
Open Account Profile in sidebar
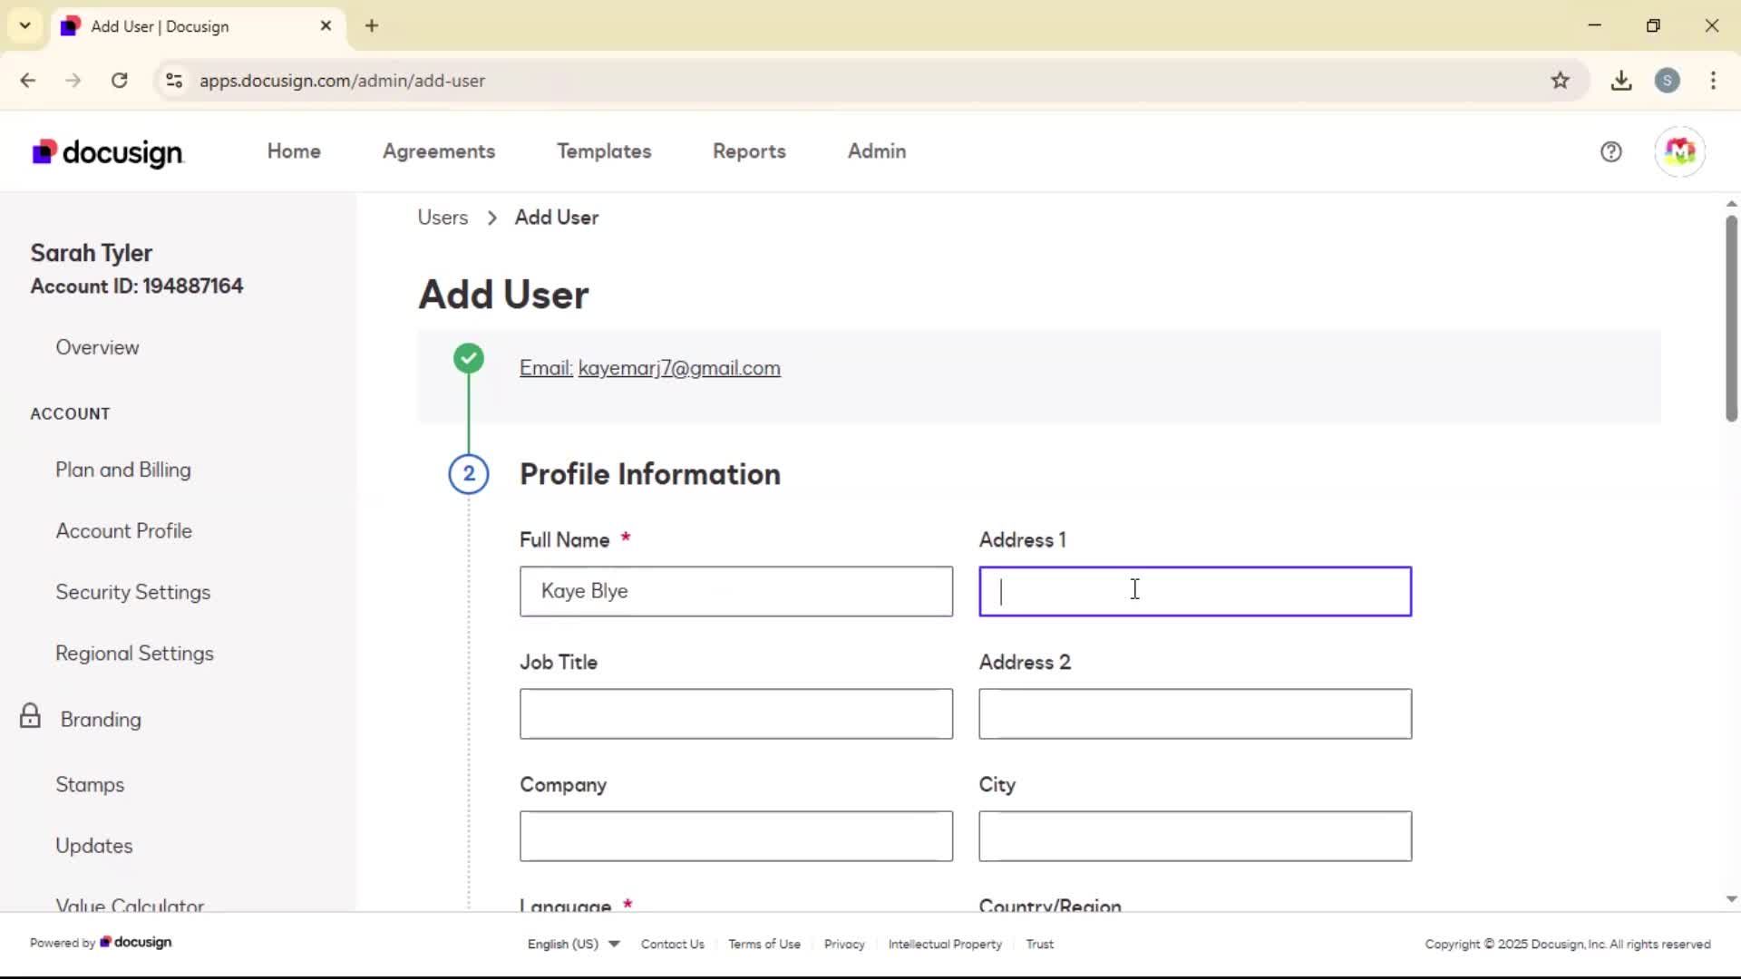124,530
